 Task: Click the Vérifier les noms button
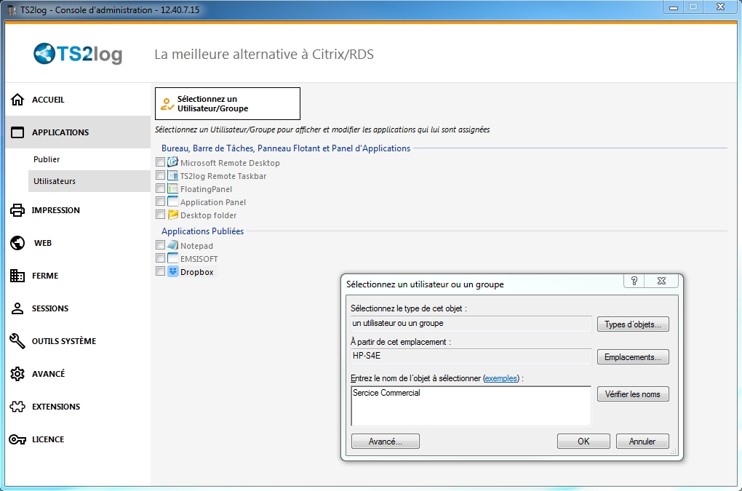tap(633, 394)
